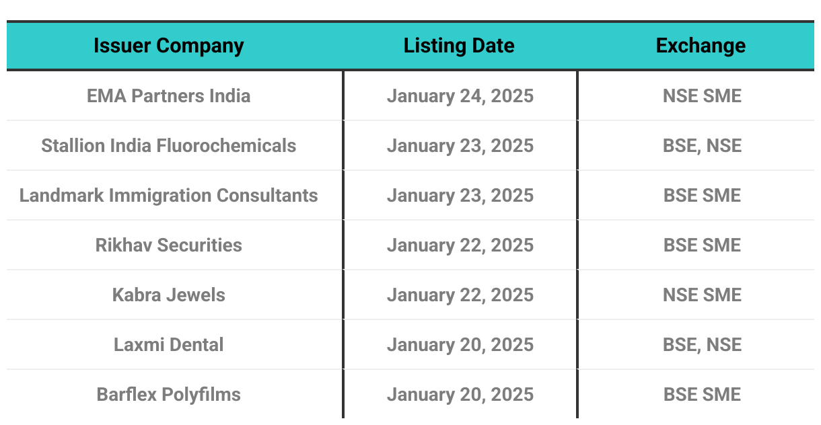The image size is (821, 425).
Task: Select exchange cell for Stallion India Fluorochemicals
Action: pos(702,146)
